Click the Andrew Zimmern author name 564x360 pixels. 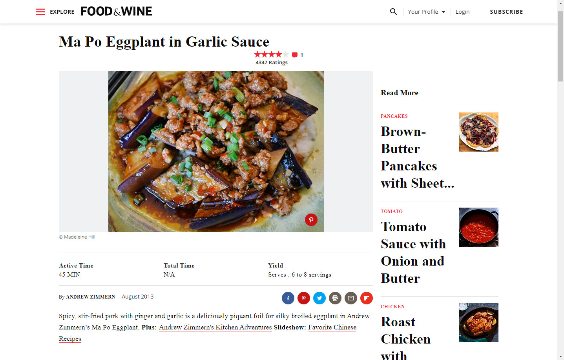tap(91, 297)
